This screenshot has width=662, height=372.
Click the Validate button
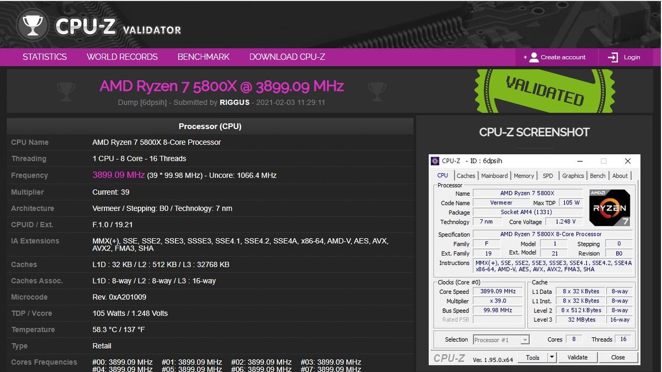(577, 357)
